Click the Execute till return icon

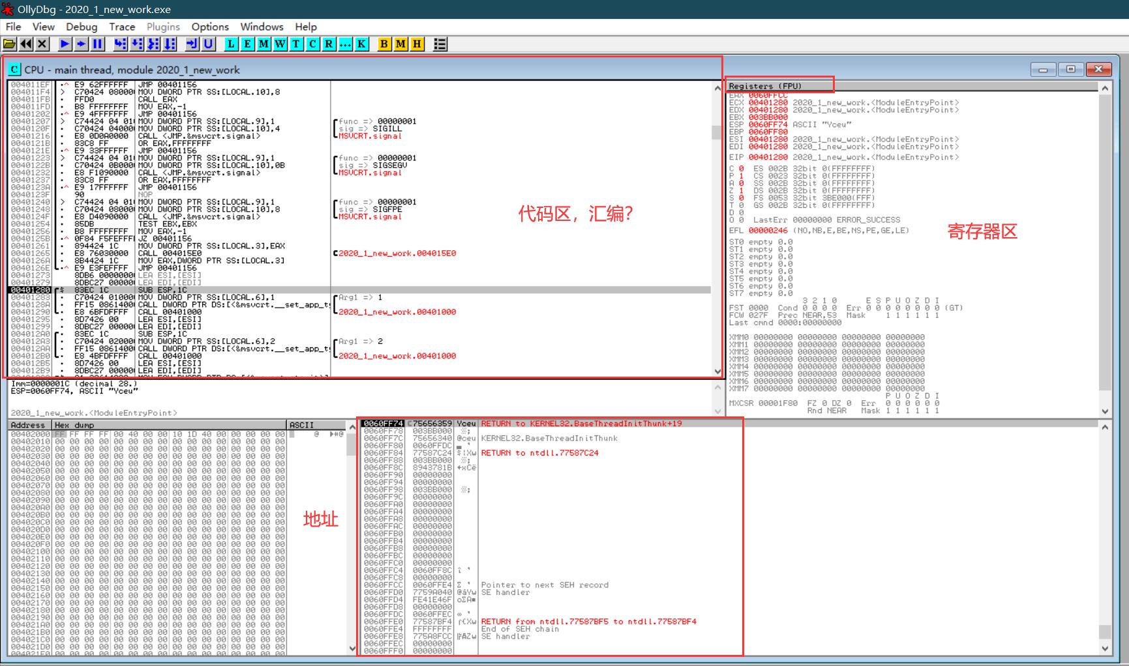(192, 44)
